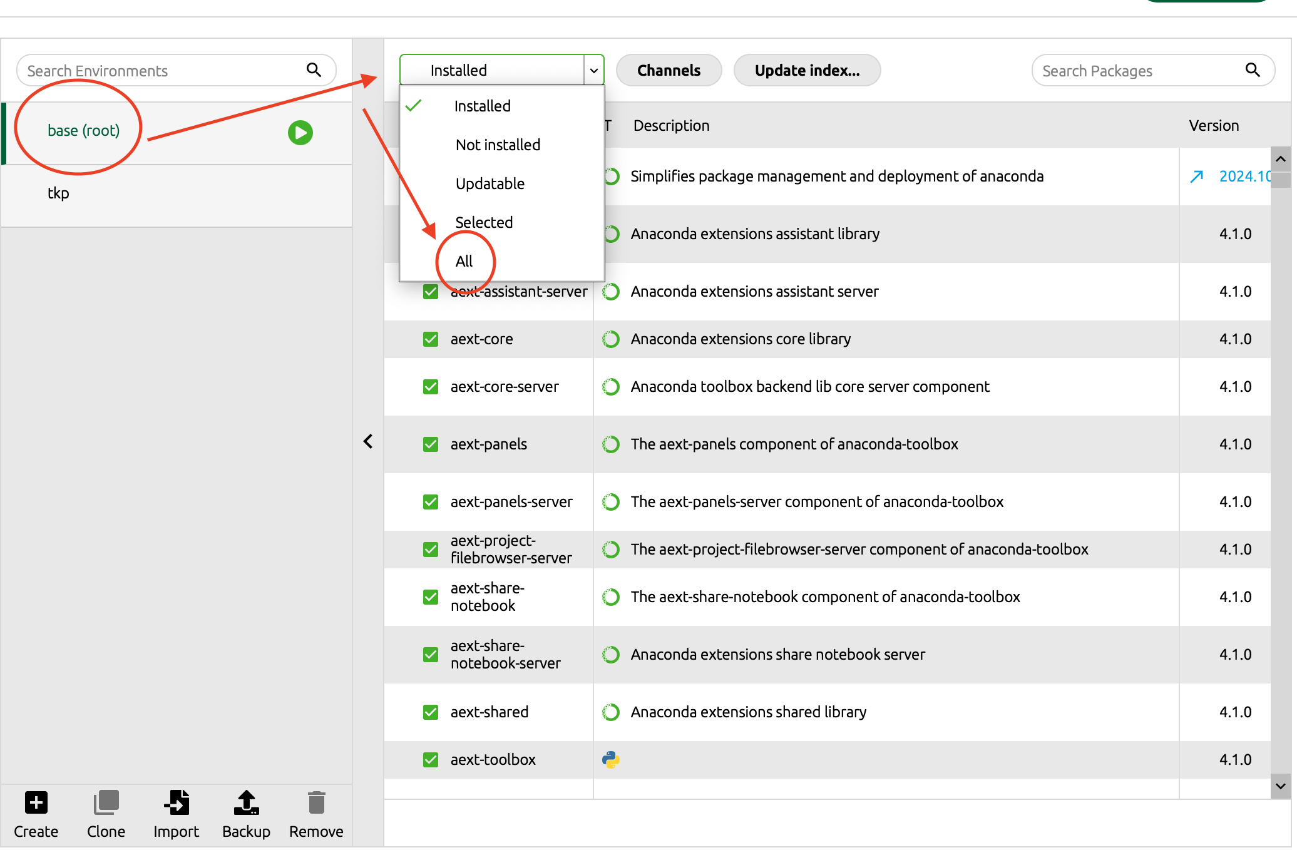Screen dimensions: 1297x860
Task: Click 'Anaconda extensions share notebook server' description
Action: pyautogui.click(x=777, y=655)
